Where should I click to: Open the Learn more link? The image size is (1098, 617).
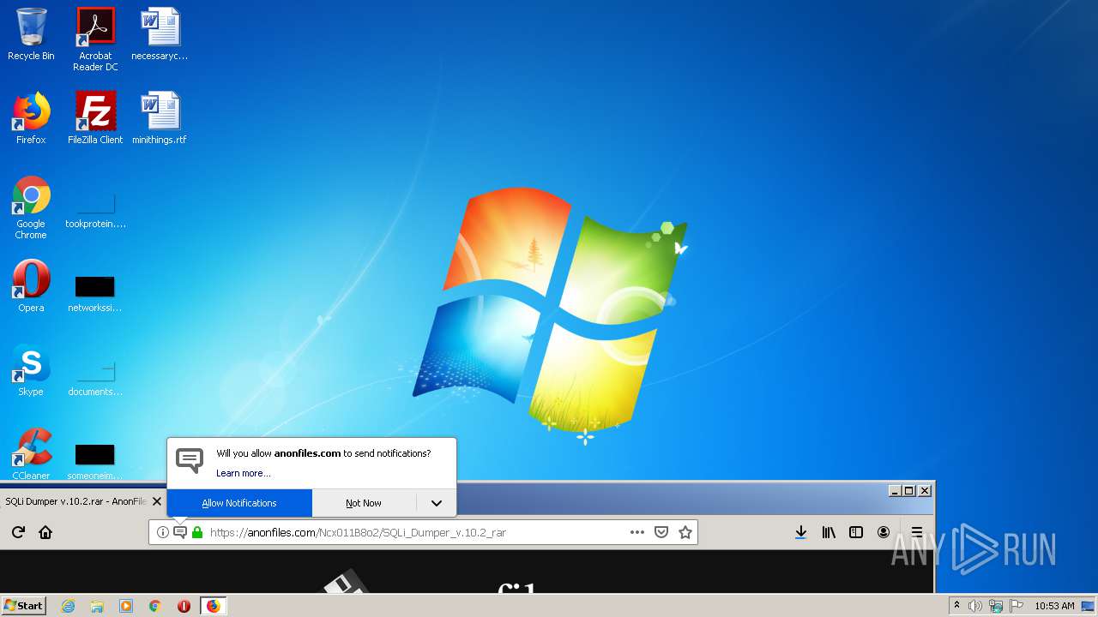[x=243, y=473]
